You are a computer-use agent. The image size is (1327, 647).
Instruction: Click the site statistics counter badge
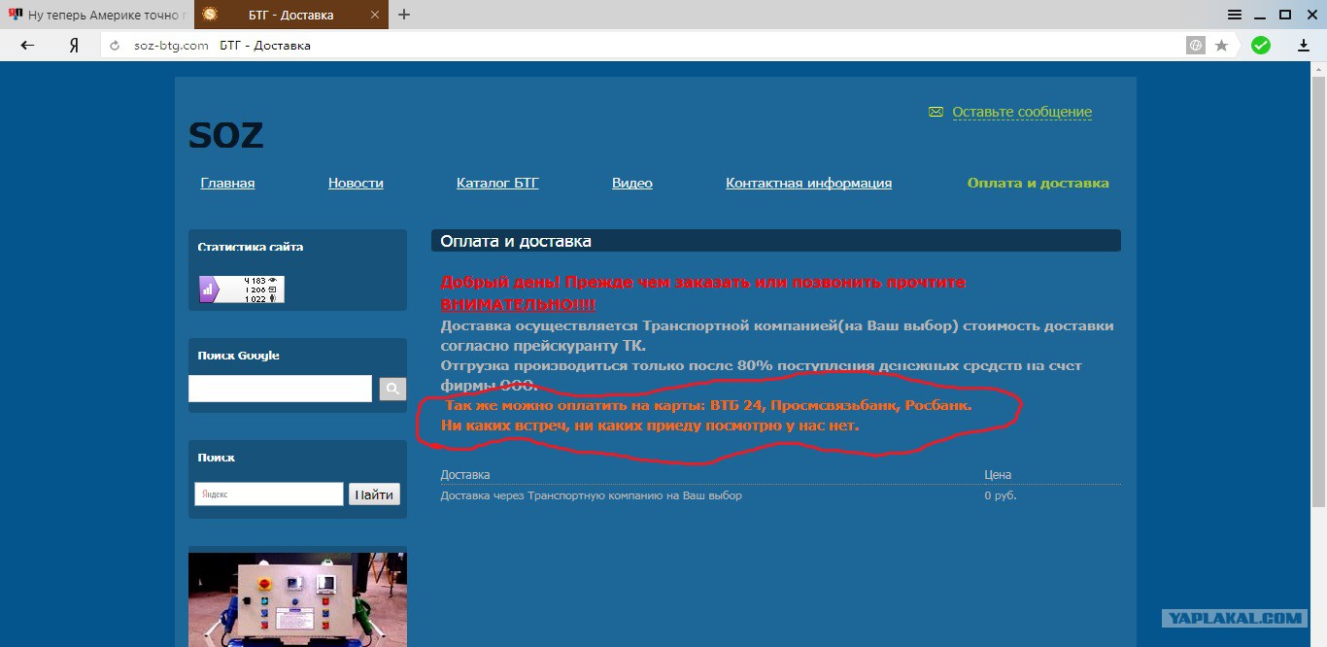(242, 289)
